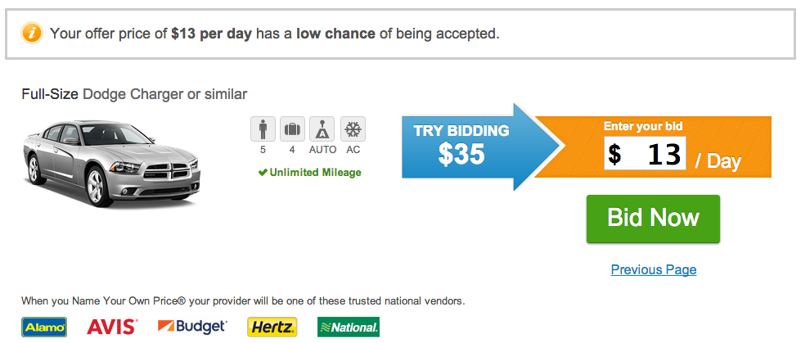Click the green Unlimited Mileage checkmark
Image resolution: width=801 pixels, height=343 pixels.
(x=262, y=173)
